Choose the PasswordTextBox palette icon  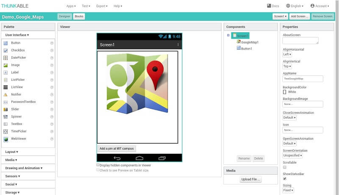pyautogui.click(x=6, y=102)
